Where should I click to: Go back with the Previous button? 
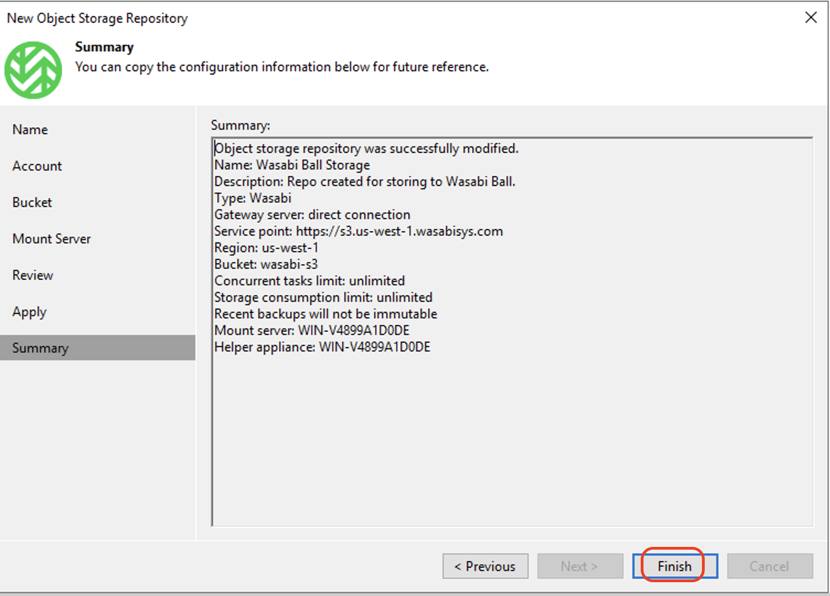coord(485,566)
